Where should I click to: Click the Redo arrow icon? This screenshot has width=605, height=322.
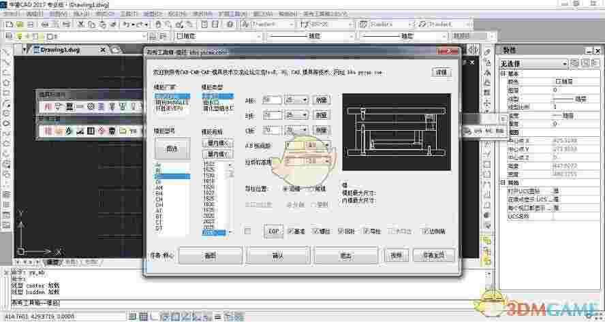coord(139,25)
